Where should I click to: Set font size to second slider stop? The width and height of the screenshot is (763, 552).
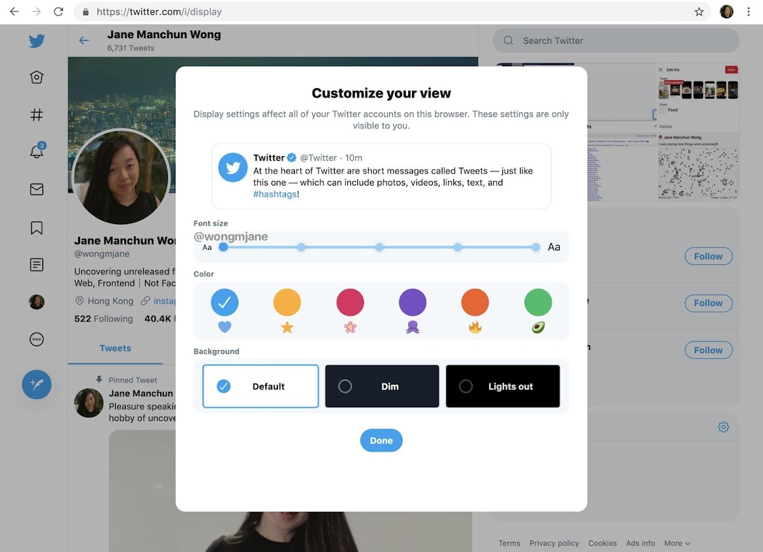(x=301, y=247)
